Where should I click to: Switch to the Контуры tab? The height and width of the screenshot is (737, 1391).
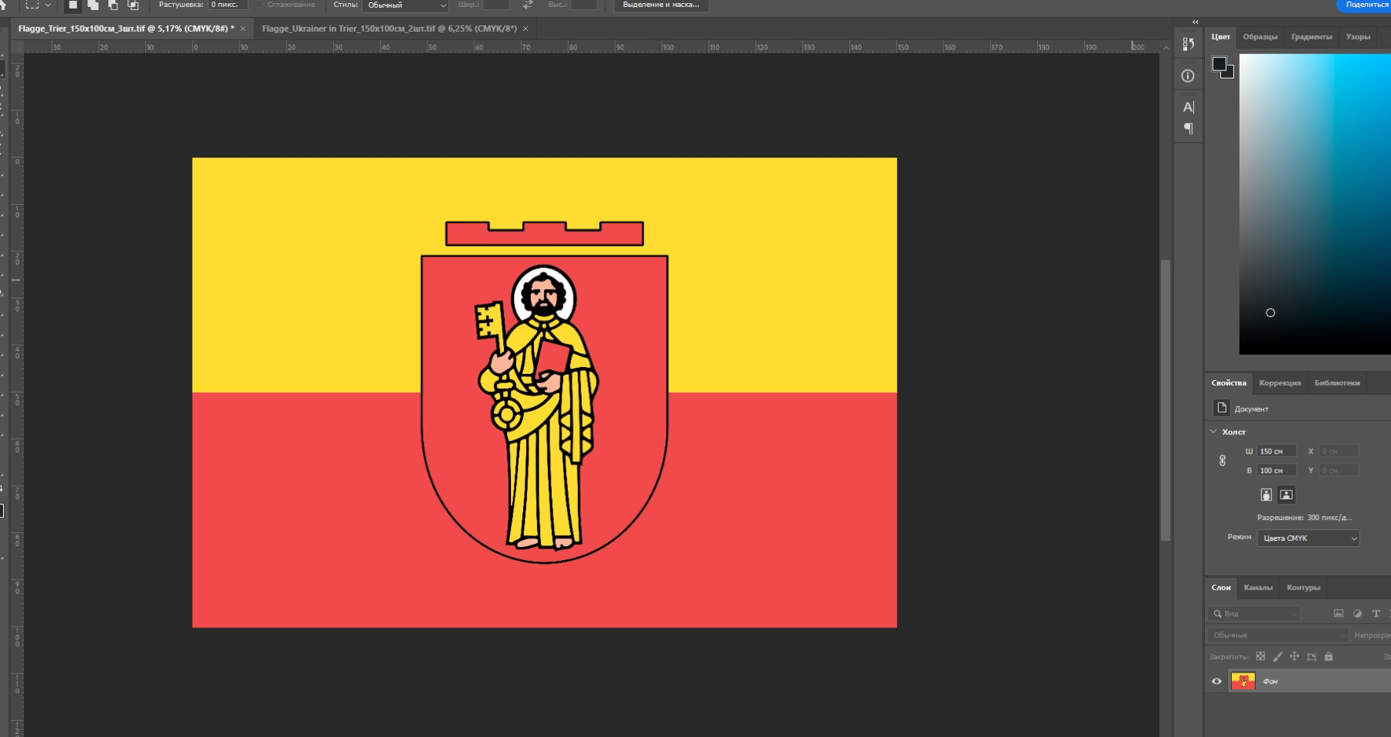(1303, 588)
